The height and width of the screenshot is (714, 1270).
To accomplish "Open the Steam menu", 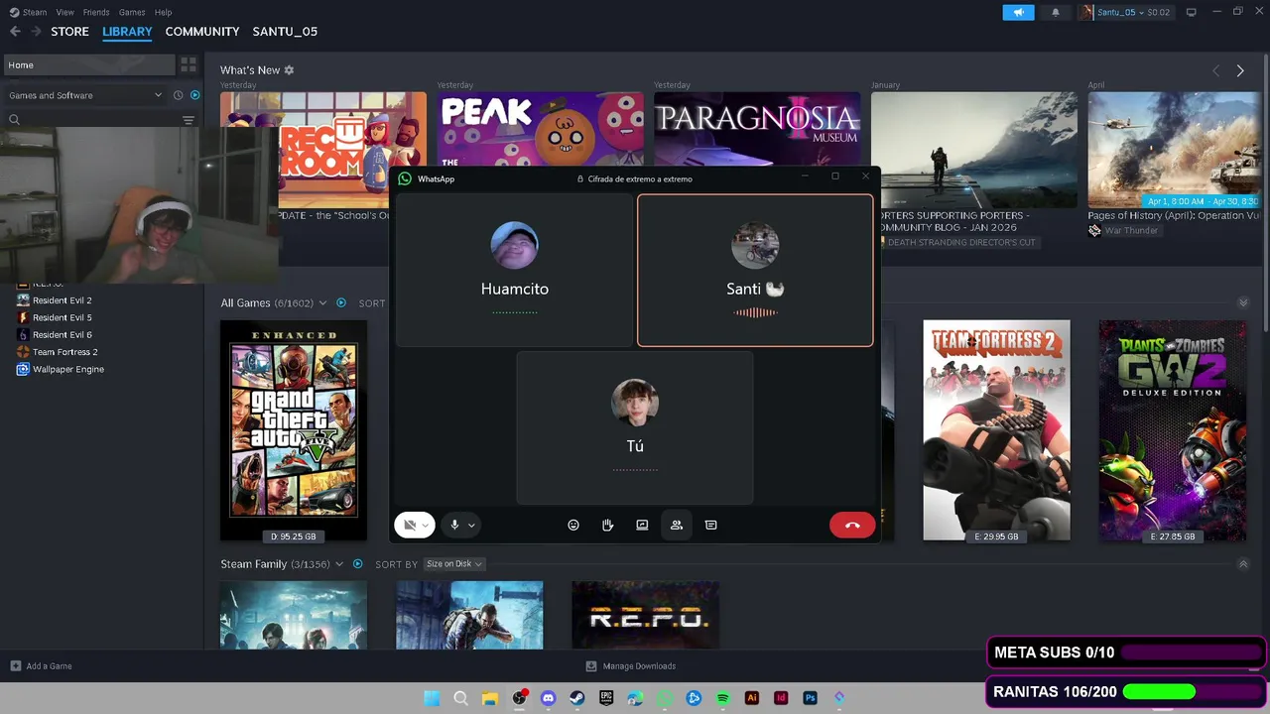I will point(29,12).
